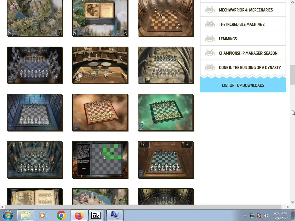Click the network status tray icon
This screenshot has width=295, height=221.
[x=252, y=216]
